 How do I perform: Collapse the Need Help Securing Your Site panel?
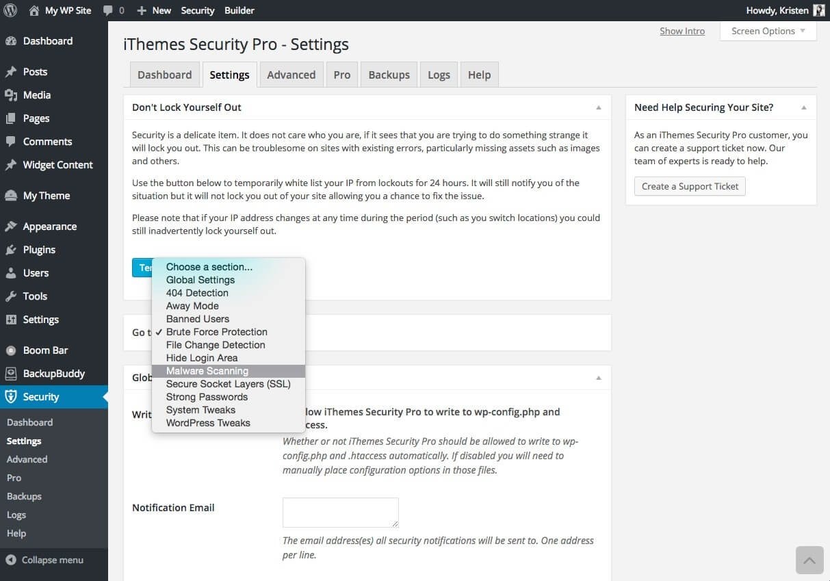tap(804, 107)
